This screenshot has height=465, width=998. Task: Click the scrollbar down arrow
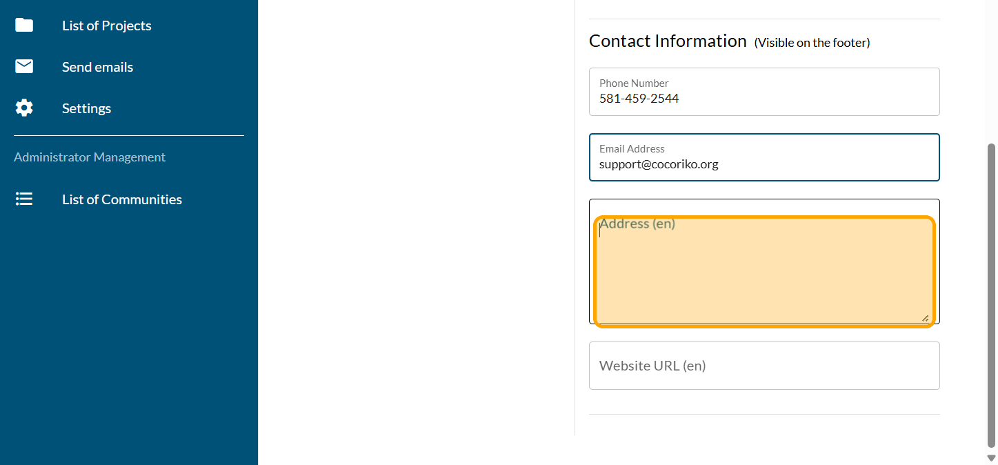[991, 458]
